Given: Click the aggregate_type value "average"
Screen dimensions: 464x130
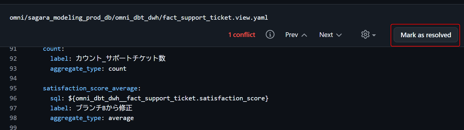Looking at the screenshot, I should click(x=121, y=118).
